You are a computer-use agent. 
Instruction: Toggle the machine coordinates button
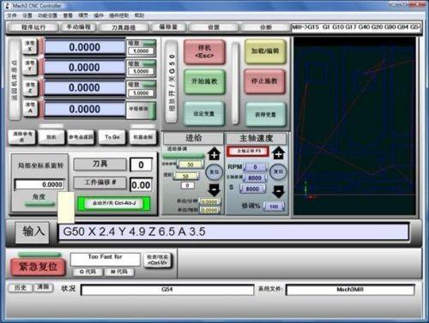coord(142,137)
